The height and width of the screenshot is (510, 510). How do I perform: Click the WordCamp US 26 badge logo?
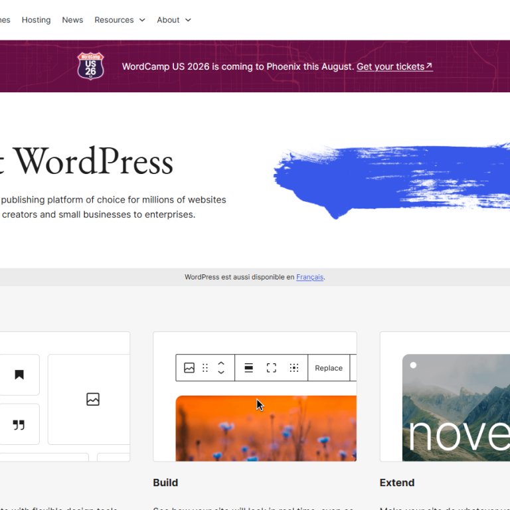(x=91, y=66)
